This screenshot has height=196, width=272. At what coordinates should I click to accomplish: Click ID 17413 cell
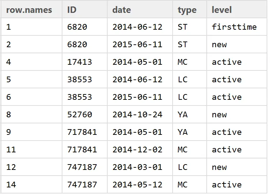click(x=85, y=62)
